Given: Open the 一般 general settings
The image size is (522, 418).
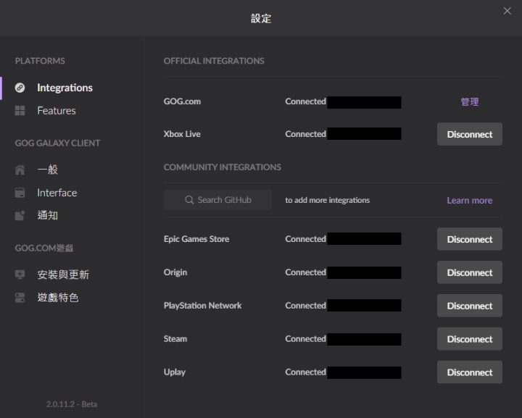Looking at the screenshot, I should point(48,170).
